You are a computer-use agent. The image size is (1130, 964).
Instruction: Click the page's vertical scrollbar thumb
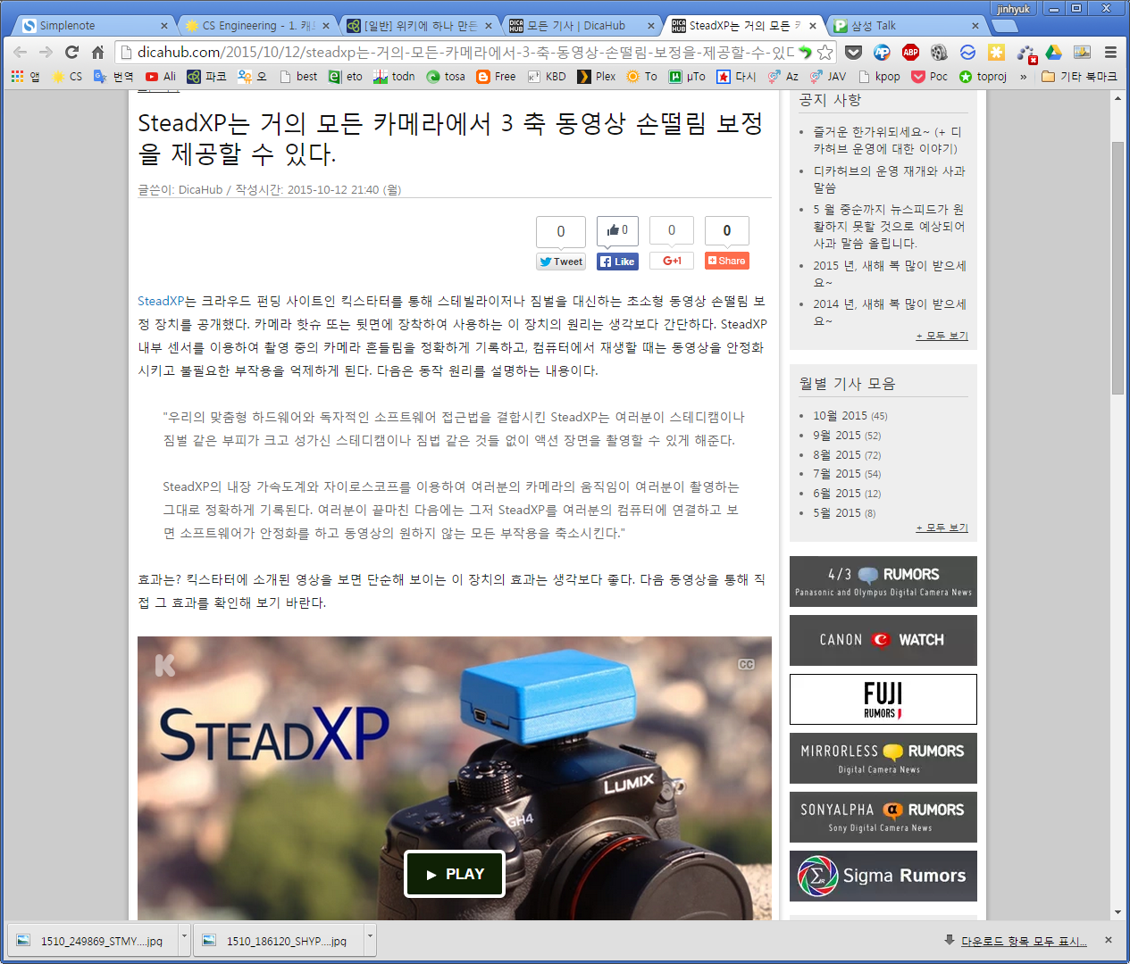pos(1117,268)
